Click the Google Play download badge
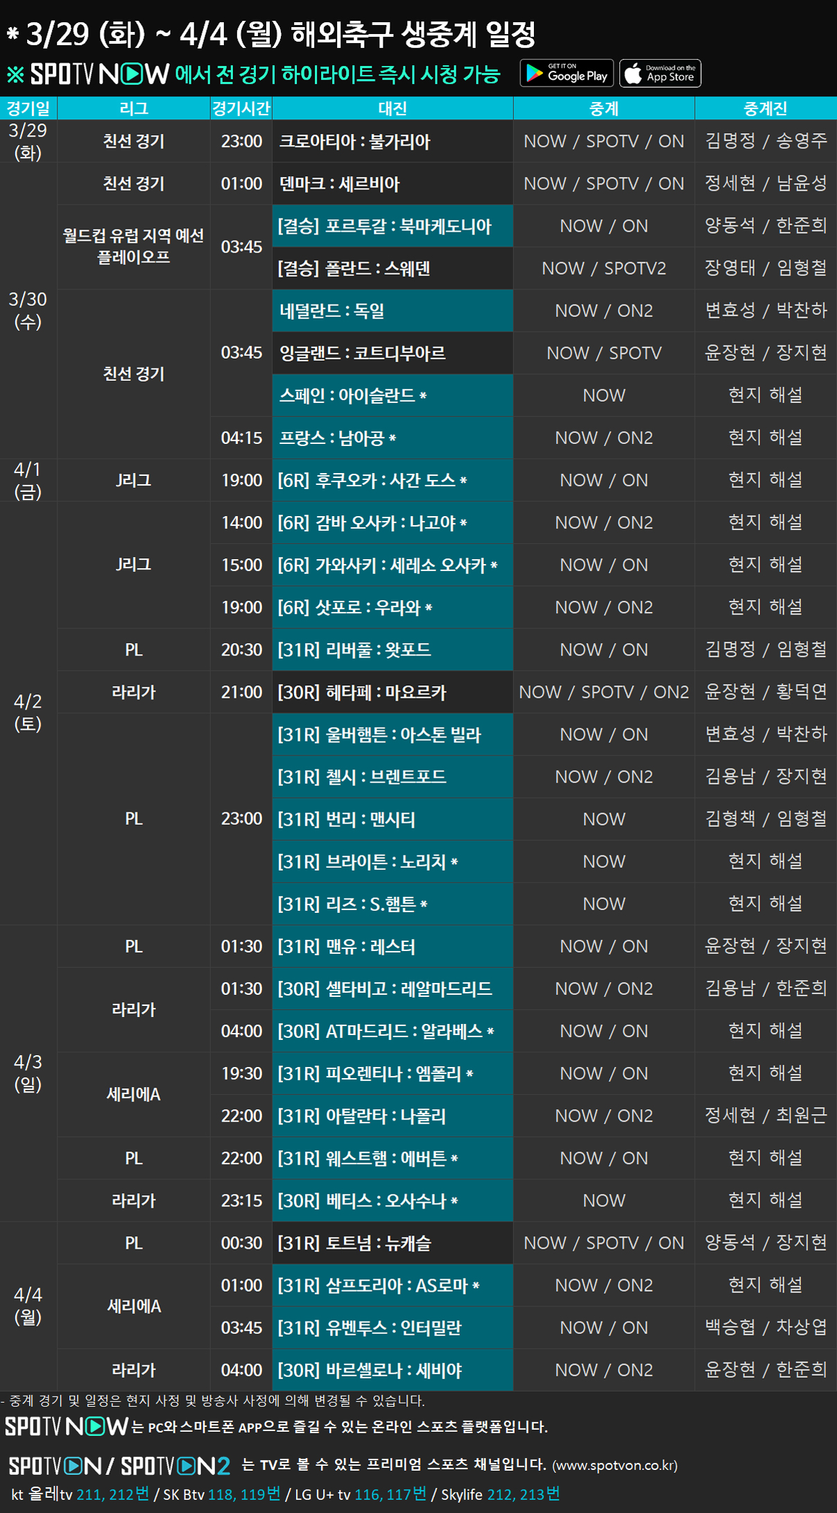The height and width of the screenshot is (1513, 837). [x=566, y=74]
